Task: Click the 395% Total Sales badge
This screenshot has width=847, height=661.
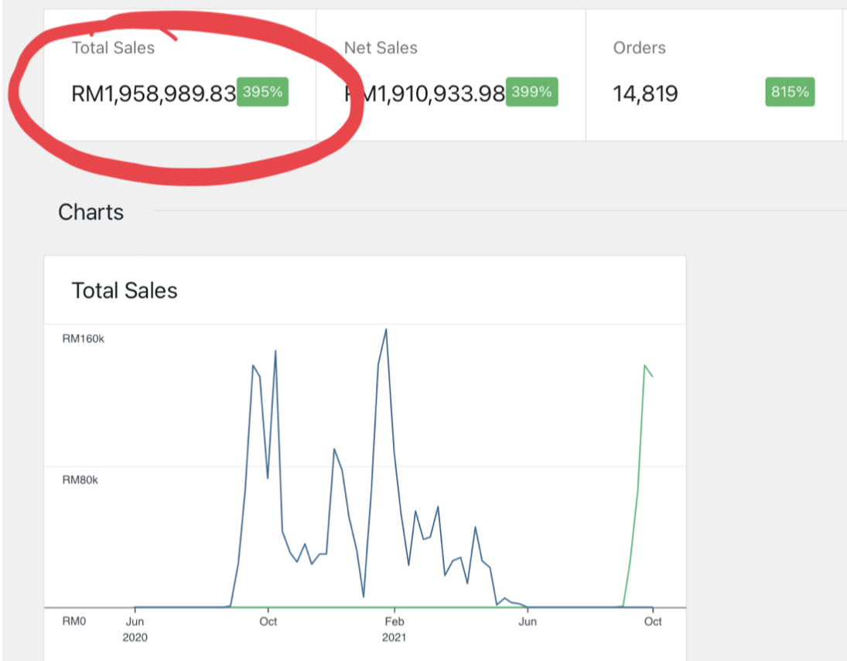Action: [x=262, y=92]
